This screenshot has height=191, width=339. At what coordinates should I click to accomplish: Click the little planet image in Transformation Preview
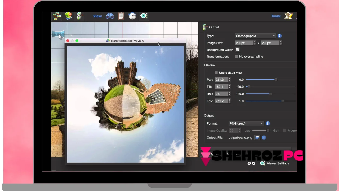(125, 104)
